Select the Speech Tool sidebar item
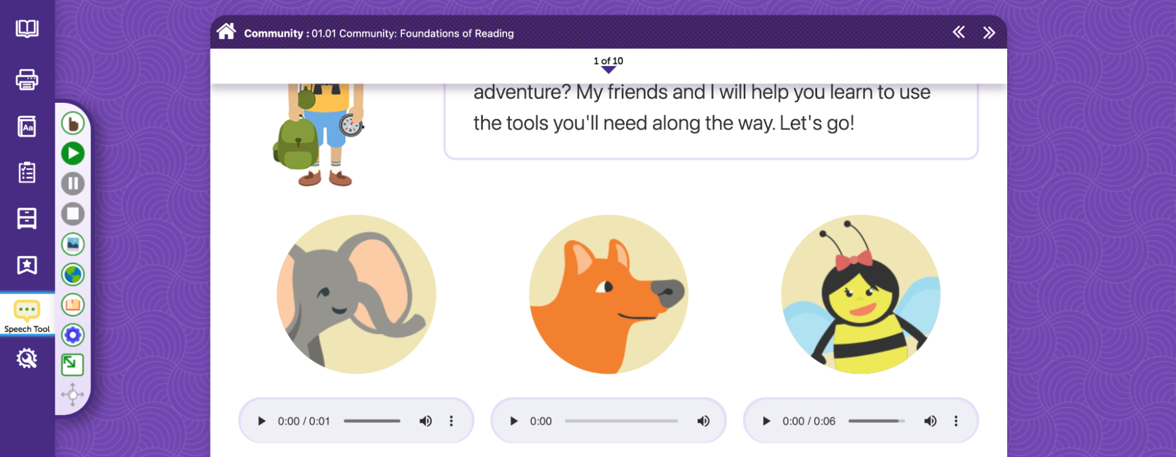Image resolution: width=1176 pixels, height=457 pixels. (x=27, y=316)
